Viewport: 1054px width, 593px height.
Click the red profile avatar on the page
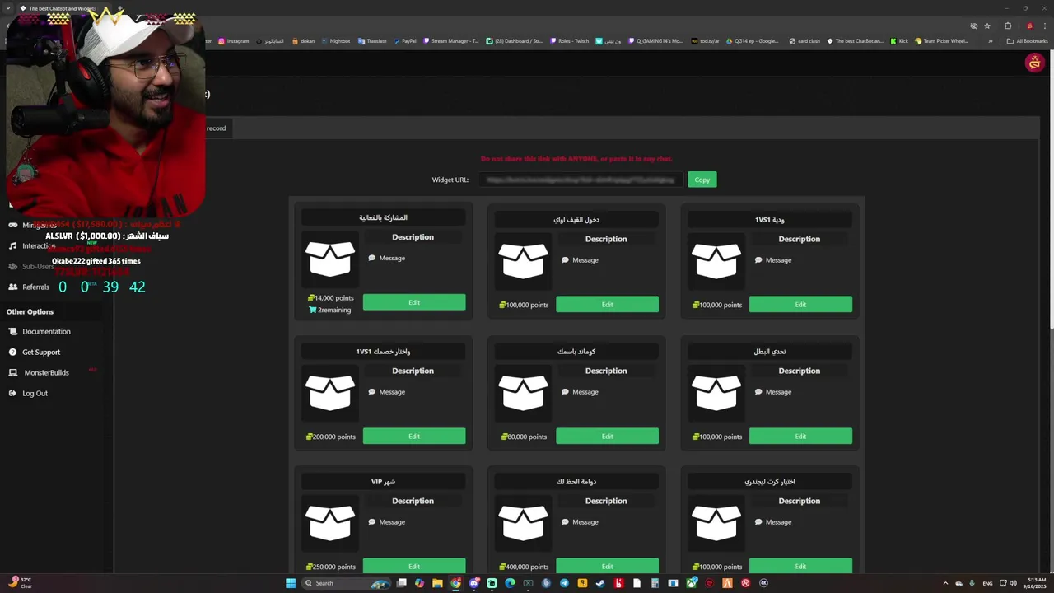1034,63
